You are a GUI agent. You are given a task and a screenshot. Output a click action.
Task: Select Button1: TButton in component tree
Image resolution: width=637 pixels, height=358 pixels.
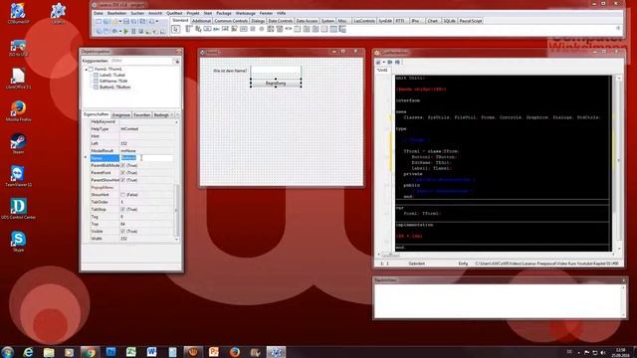tap(115, 88)
